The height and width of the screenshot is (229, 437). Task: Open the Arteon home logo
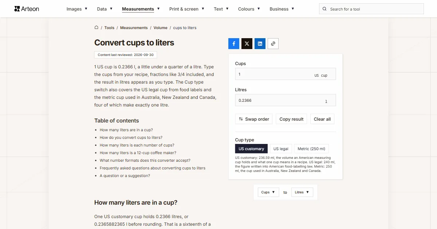(27, 9)
